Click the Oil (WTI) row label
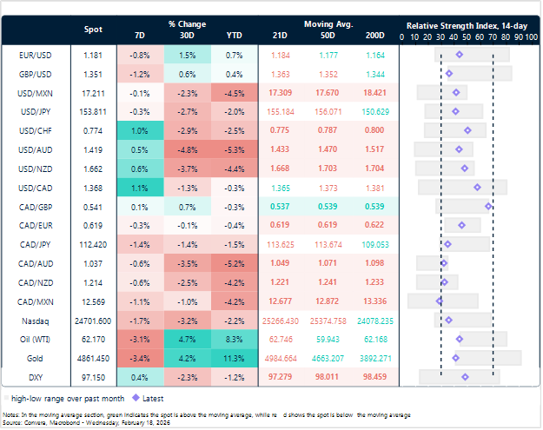The width and height of the screenshot is (543, 430). click(32, 339)
